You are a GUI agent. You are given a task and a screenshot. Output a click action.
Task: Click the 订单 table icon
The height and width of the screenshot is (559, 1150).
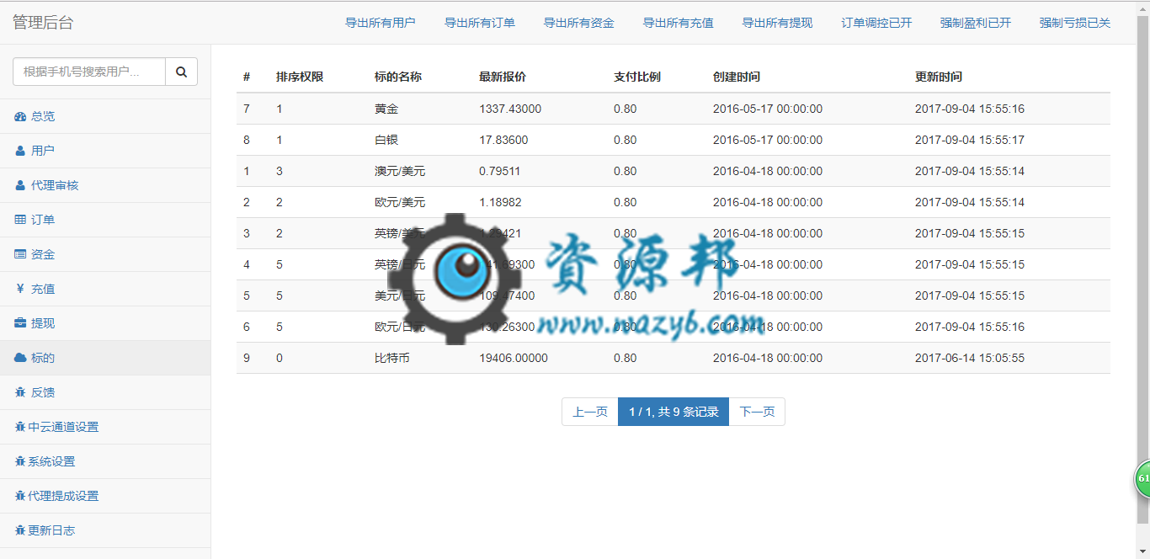[20, 220]
